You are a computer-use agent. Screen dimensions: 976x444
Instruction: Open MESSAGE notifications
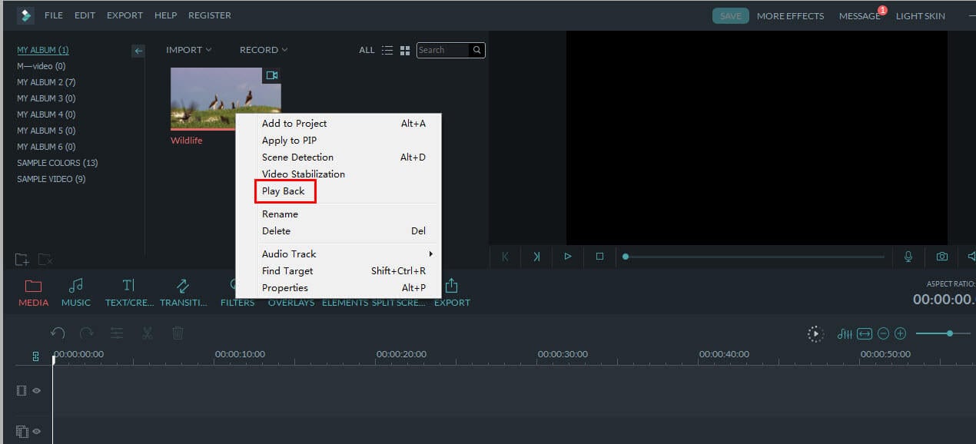860,16
